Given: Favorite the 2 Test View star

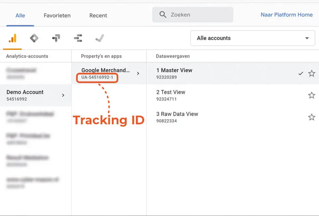Looking at the screenshot, I should pos(311,95).
